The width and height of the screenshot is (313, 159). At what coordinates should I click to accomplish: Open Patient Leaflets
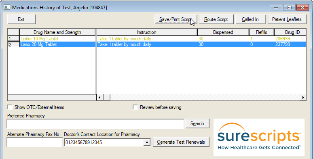tap(287, 19)
